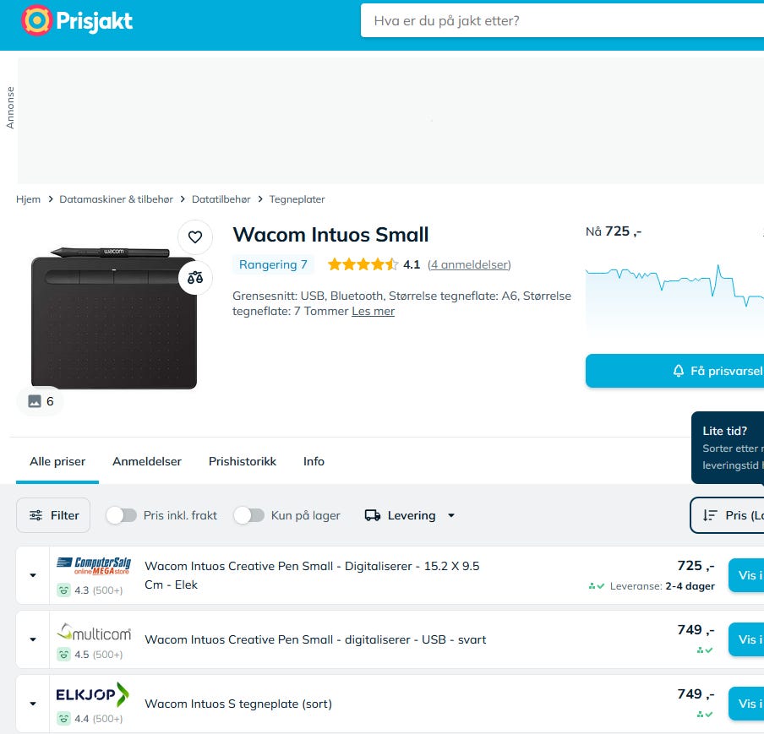Click the Elkjøp store logo

(x=93, y=694)
